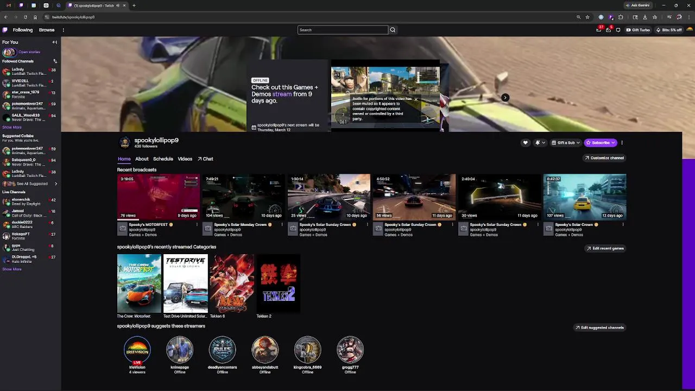Open options for Spooky's Solar Crown video

pos(623,224)
